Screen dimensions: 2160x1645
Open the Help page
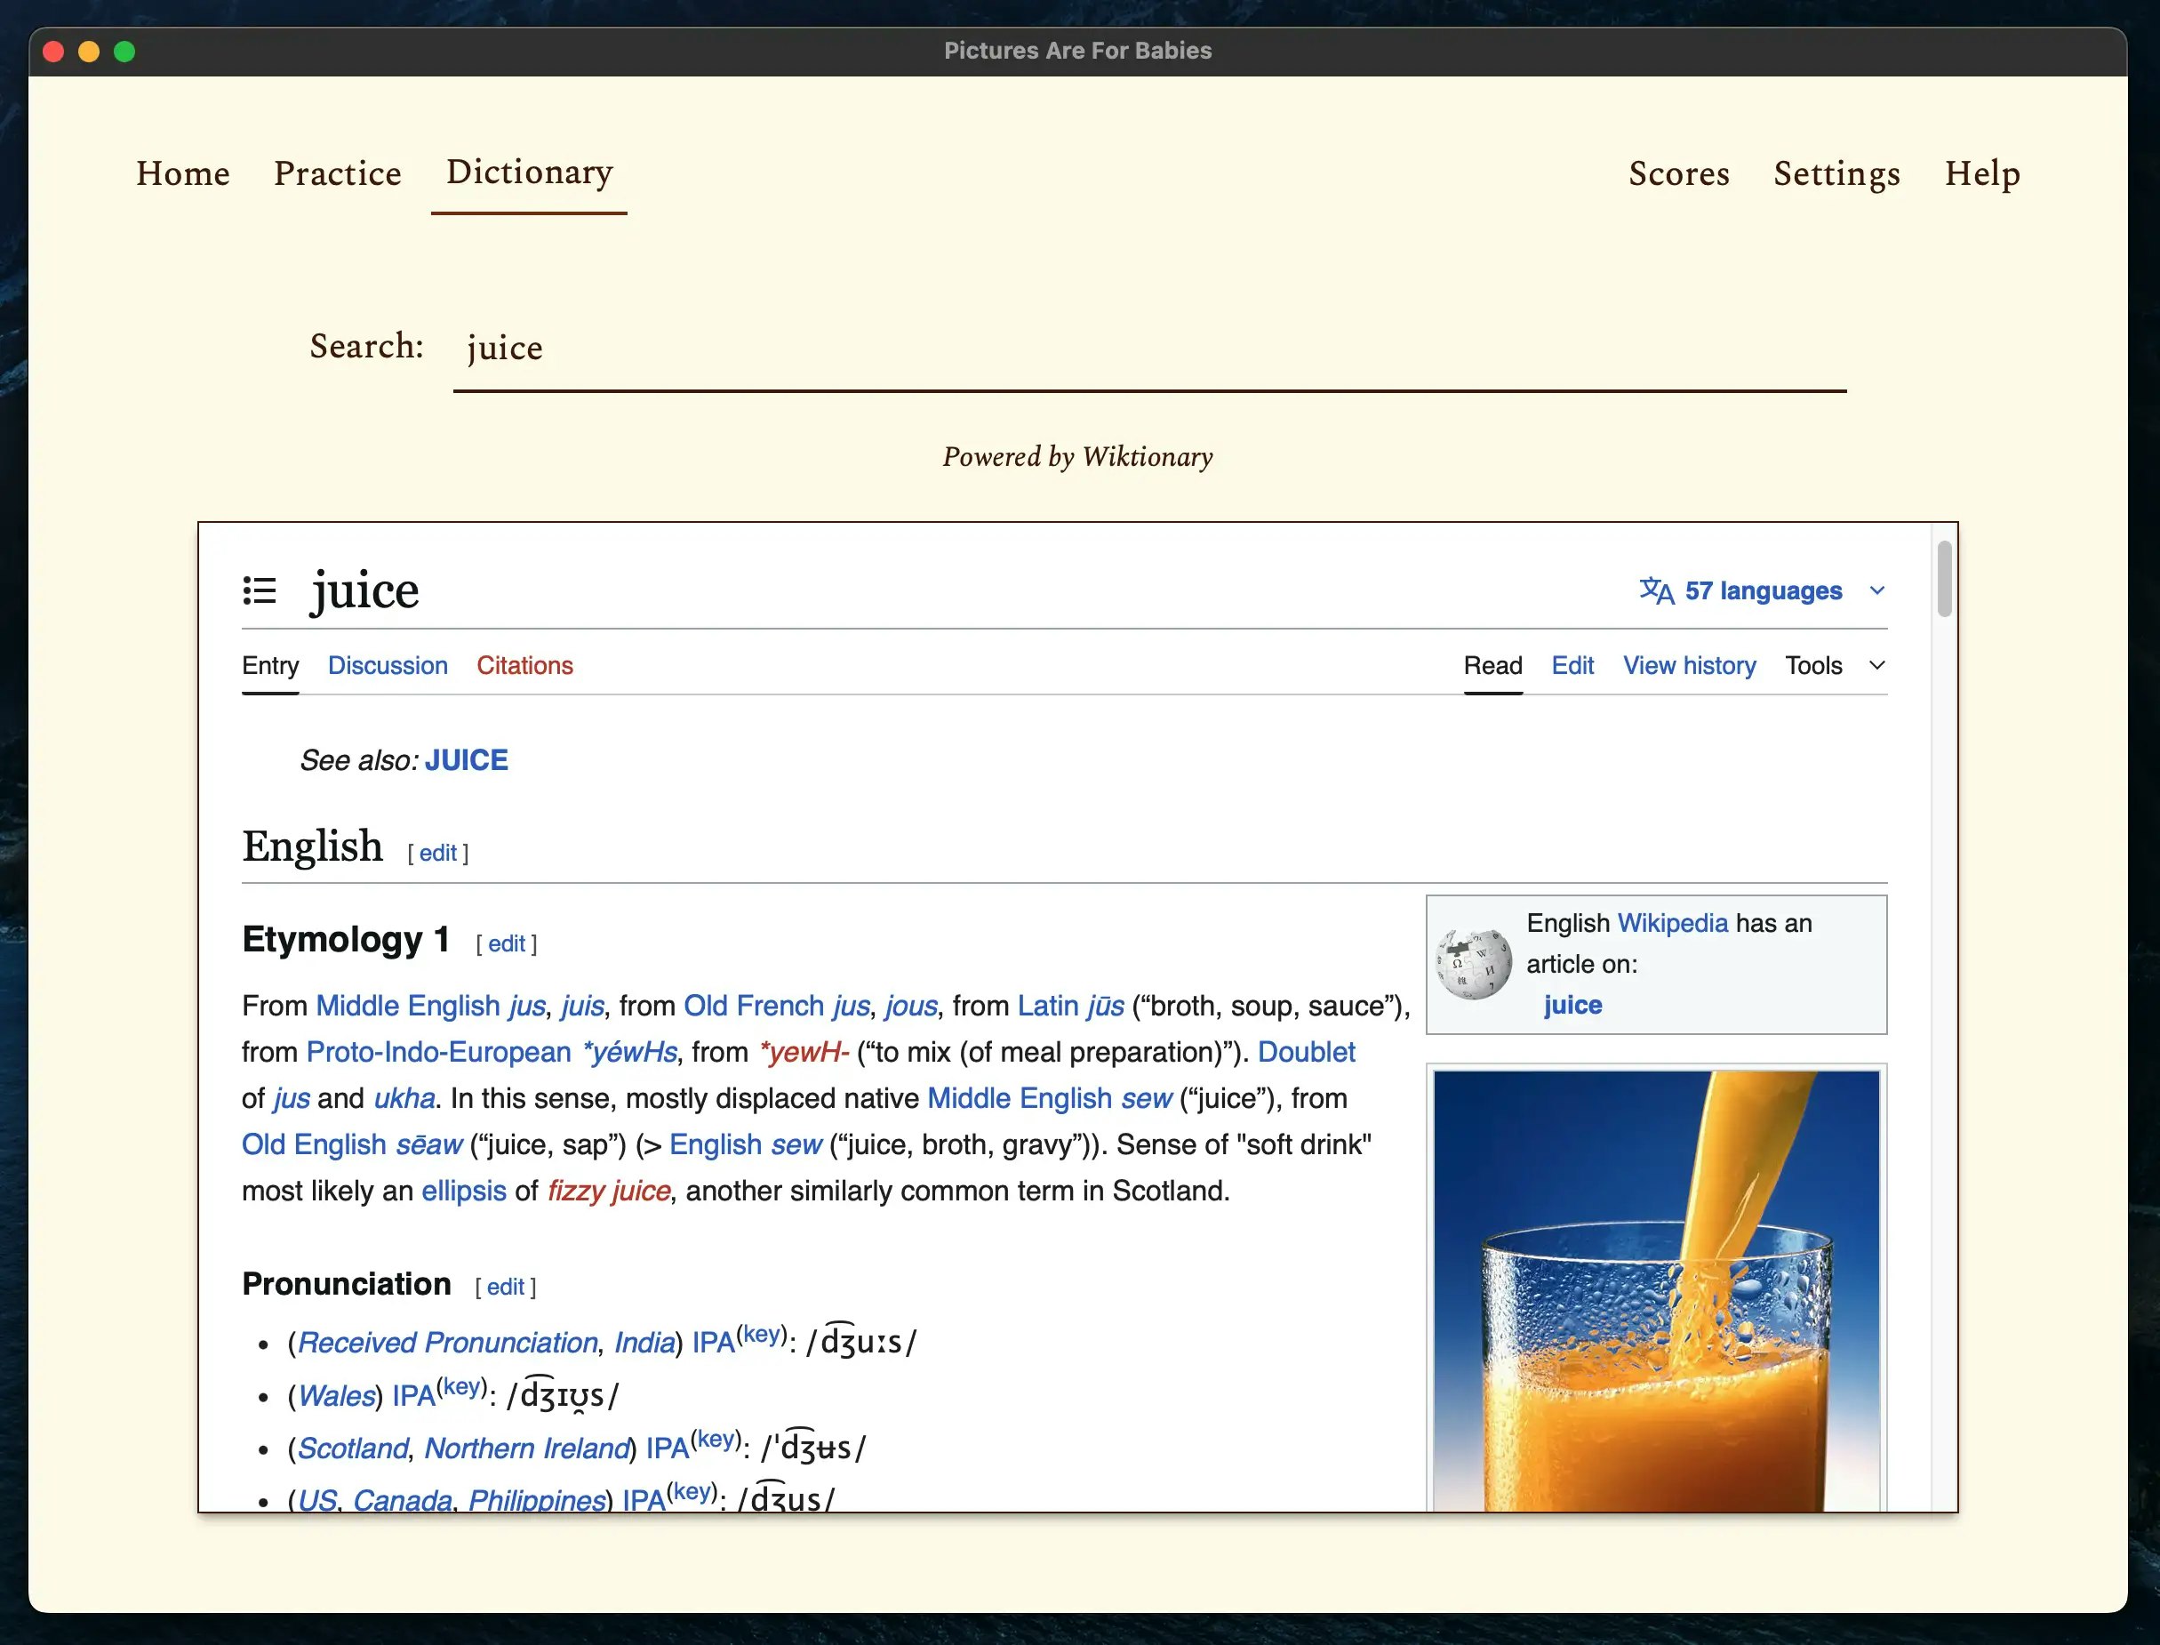coord(1982,173)
